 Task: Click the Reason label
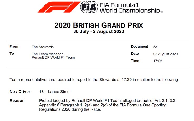tap(17, 101)
